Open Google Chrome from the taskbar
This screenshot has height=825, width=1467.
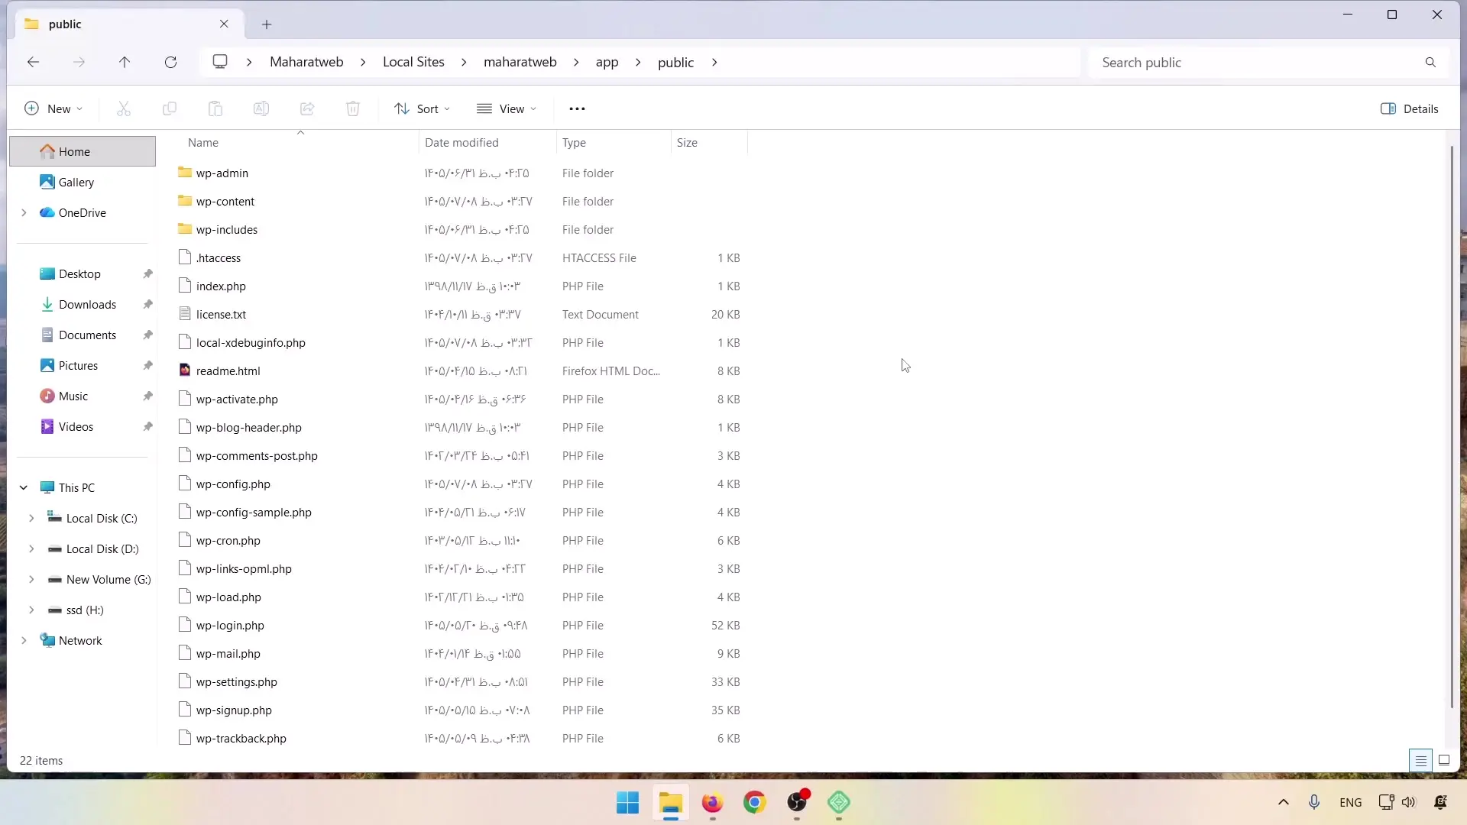click(x=755, y=803)
